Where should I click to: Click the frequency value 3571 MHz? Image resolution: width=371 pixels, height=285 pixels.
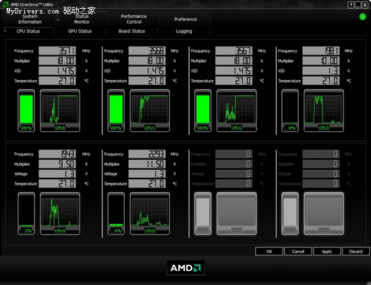57,51
